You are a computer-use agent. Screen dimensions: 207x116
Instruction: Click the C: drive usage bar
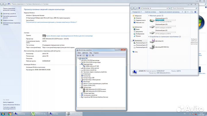[165, 20]
